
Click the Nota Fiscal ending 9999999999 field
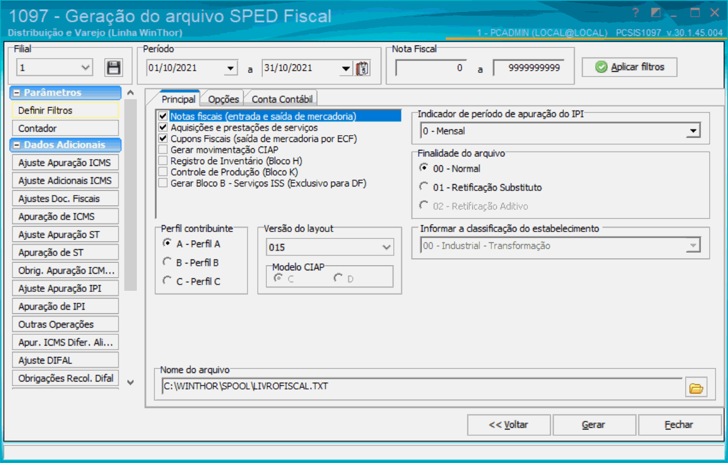[529, 68]
